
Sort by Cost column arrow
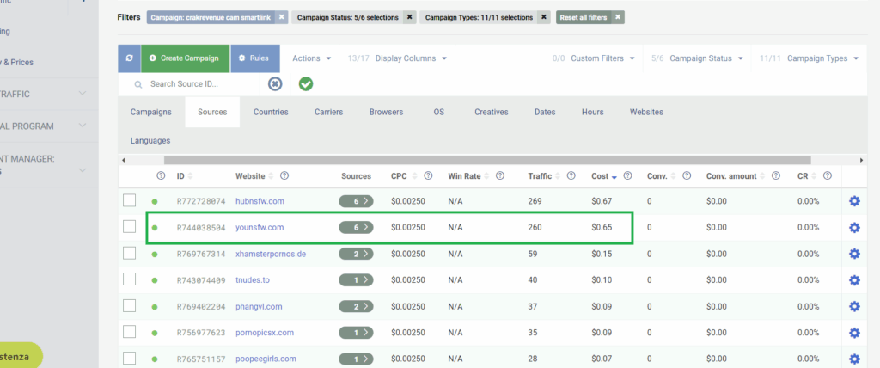coord(614,177)
